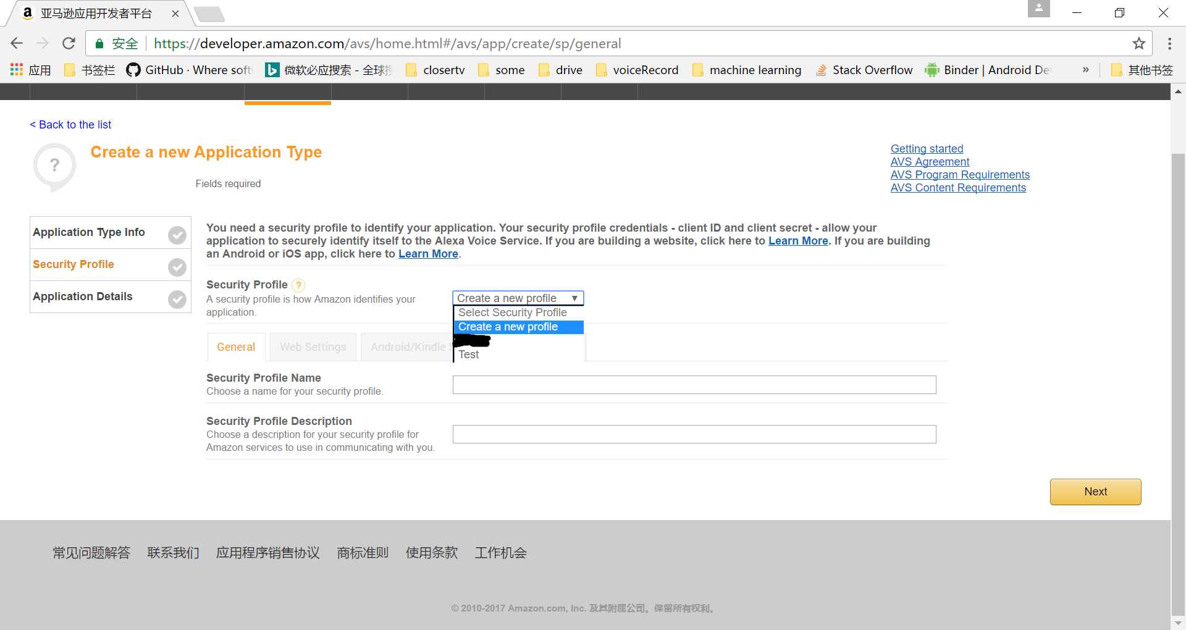Click the browser back arrow icon

[17, 43]
